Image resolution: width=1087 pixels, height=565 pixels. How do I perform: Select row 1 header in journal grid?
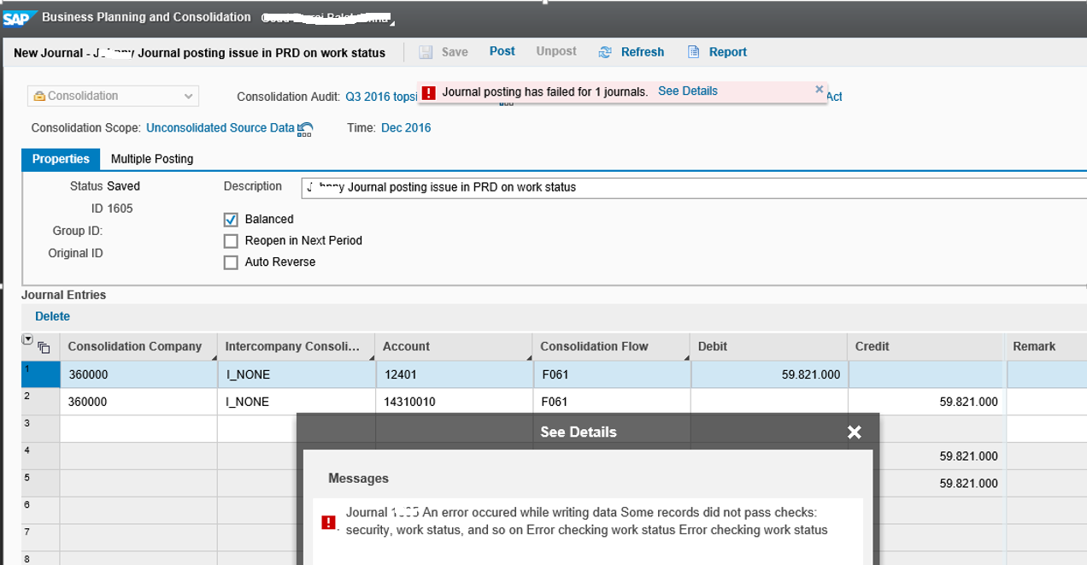point(40,374)
